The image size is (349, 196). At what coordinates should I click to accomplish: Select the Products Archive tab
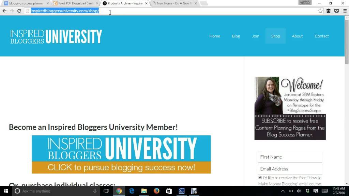[125, 3]
